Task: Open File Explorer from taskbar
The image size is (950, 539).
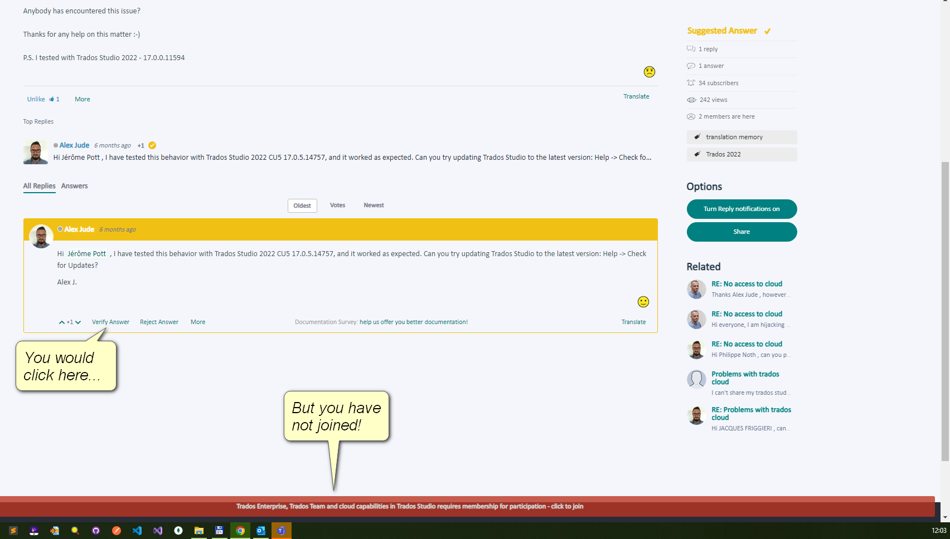Action: coord(199,531)
